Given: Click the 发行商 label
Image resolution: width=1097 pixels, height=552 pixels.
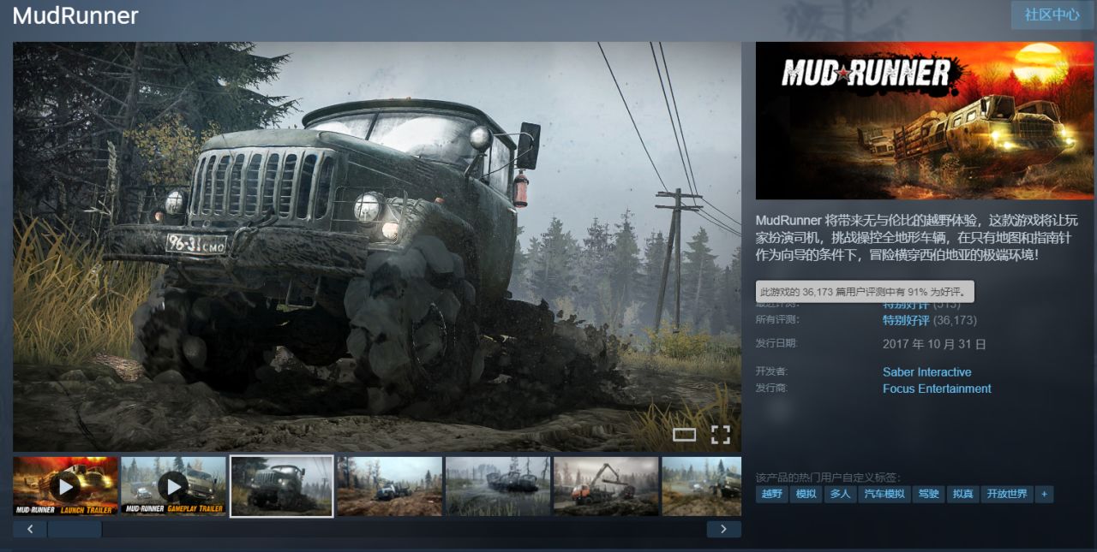Looking at the screenshot, I should (x=771, y=388).
